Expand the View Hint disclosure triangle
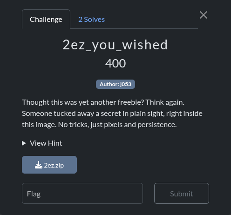The width and height of the screenshot is (231, 215). click(24, 143)
